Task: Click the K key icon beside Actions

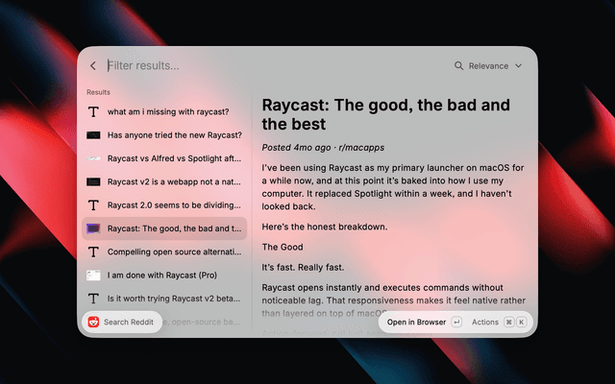Action: [521, 323]
